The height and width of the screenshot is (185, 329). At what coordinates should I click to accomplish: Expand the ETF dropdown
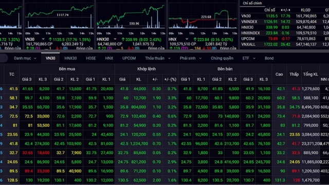coord(254,58)
